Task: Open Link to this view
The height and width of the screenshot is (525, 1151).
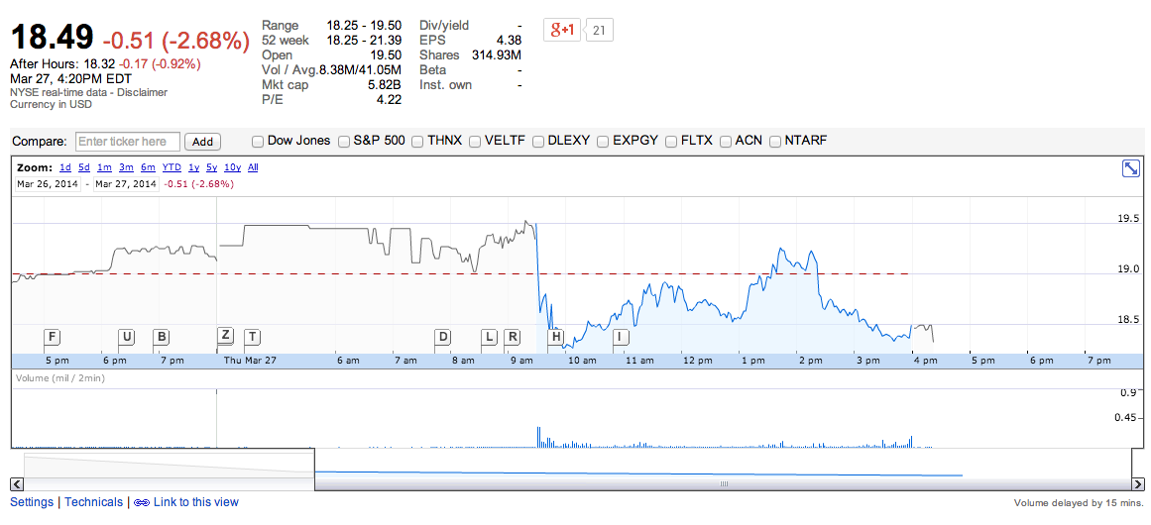Action: point(195,502)
